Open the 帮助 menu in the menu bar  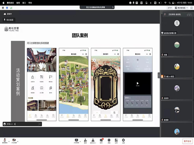tap(30, 2)
